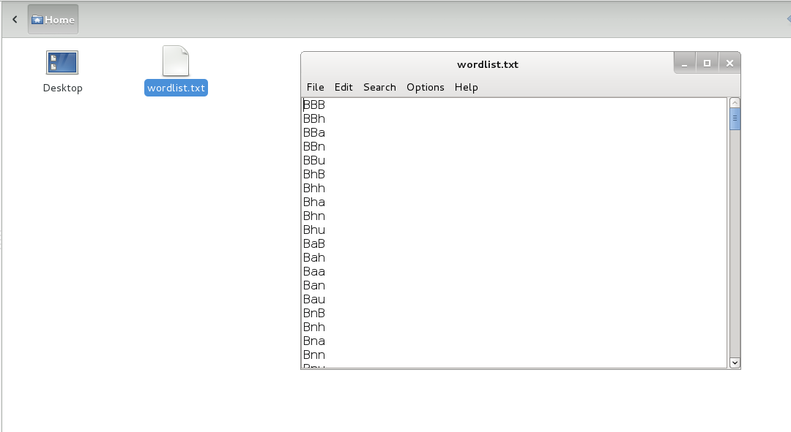Maximize the wordlist.txt editor window
Image resolution: width=791 pixels, height=432 pixels.
tap(707, 63)
